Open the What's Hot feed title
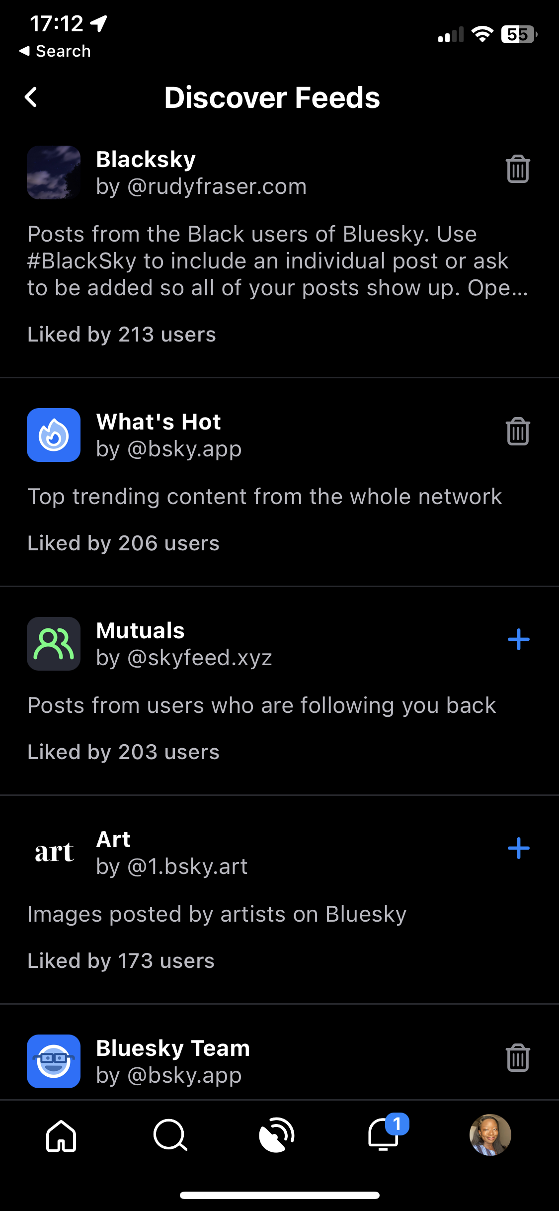The image size is (559, 1211). [159, 422]
